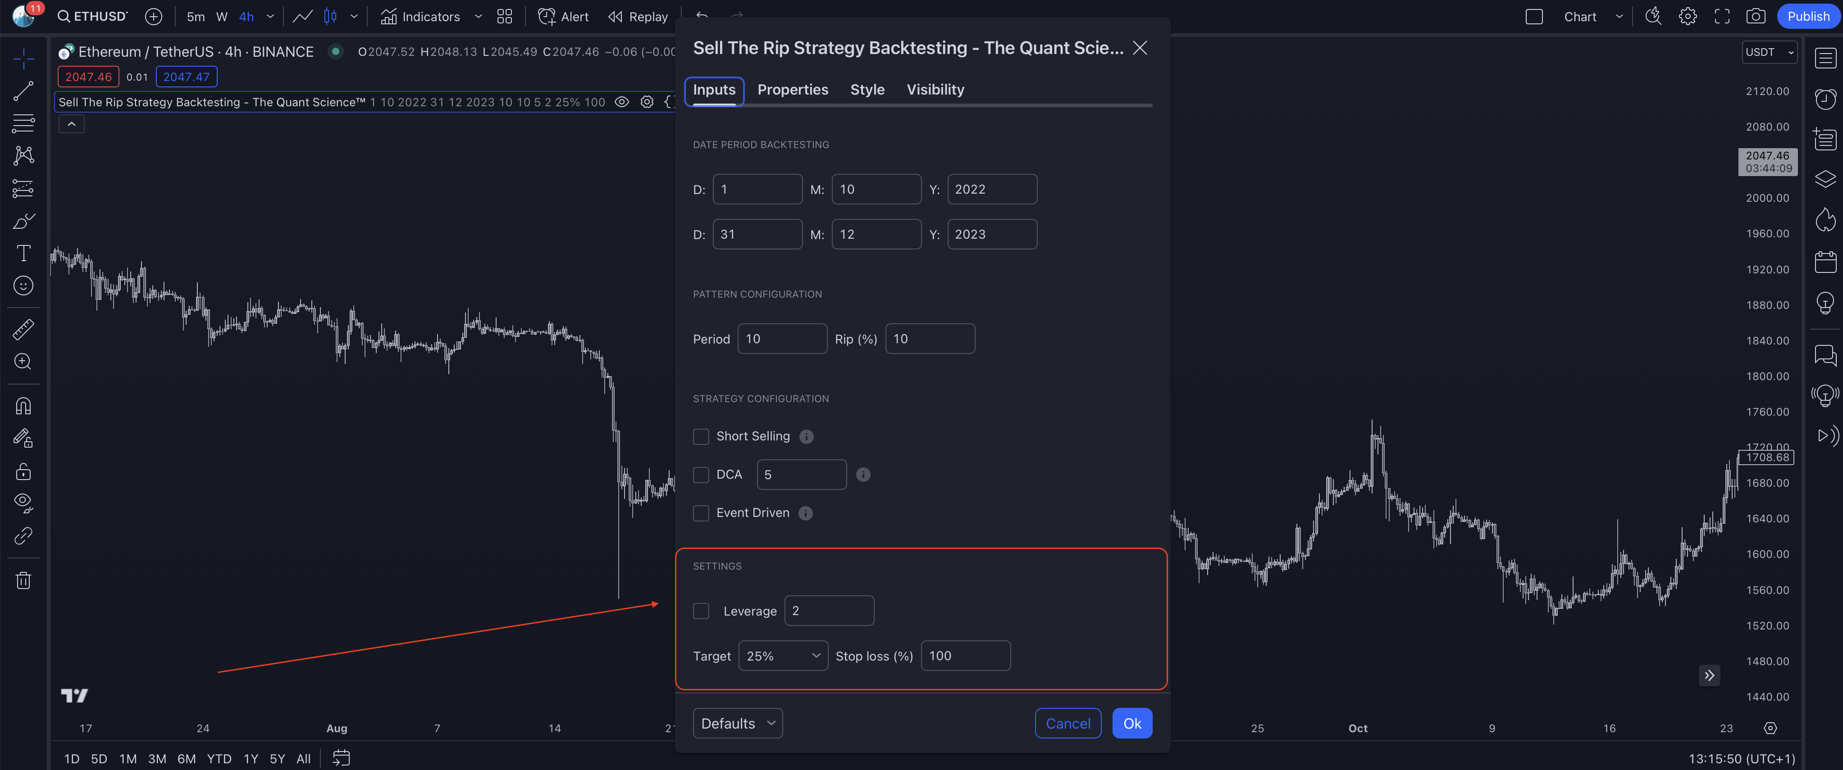Check the Event Driven option
The width and height of the screenshot is (1843, 770).
pos(701,512)
